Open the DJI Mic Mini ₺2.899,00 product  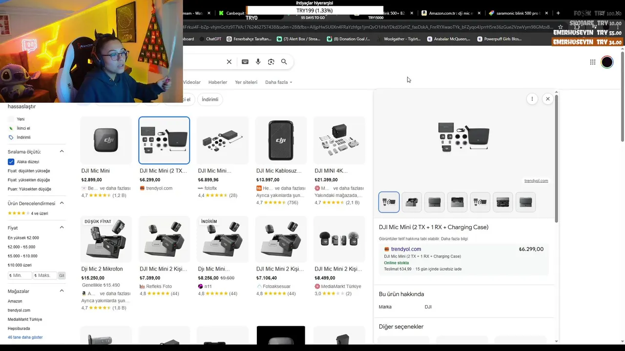(x=106, y=157)
